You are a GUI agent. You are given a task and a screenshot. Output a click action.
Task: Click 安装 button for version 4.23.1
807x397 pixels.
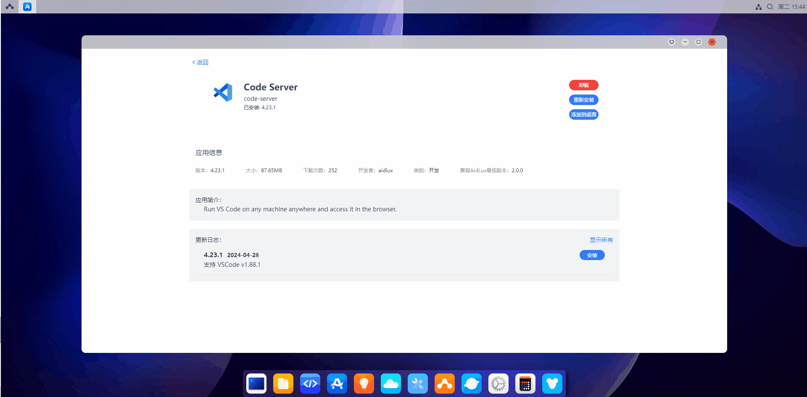tap(592, 255)
